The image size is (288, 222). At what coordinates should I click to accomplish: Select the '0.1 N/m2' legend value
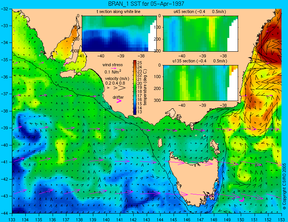click(x=113, y=72)
